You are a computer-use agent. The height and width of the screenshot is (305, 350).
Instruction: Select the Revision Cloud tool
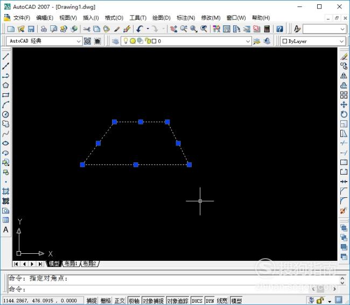point(5,124)
